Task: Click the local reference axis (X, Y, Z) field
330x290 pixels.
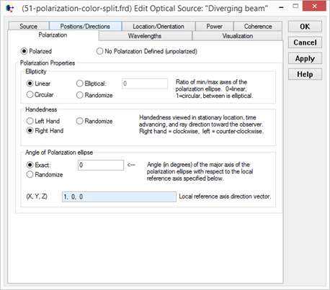Action: point(119,196)
